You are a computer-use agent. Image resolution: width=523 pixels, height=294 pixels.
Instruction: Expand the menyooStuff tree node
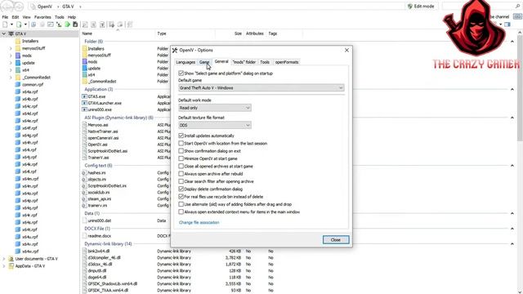[11, 48]
